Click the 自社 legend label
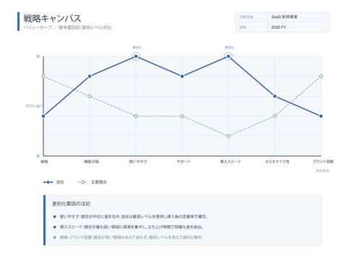The height and width of the screenshot is (260, 347). pos(60,182)
